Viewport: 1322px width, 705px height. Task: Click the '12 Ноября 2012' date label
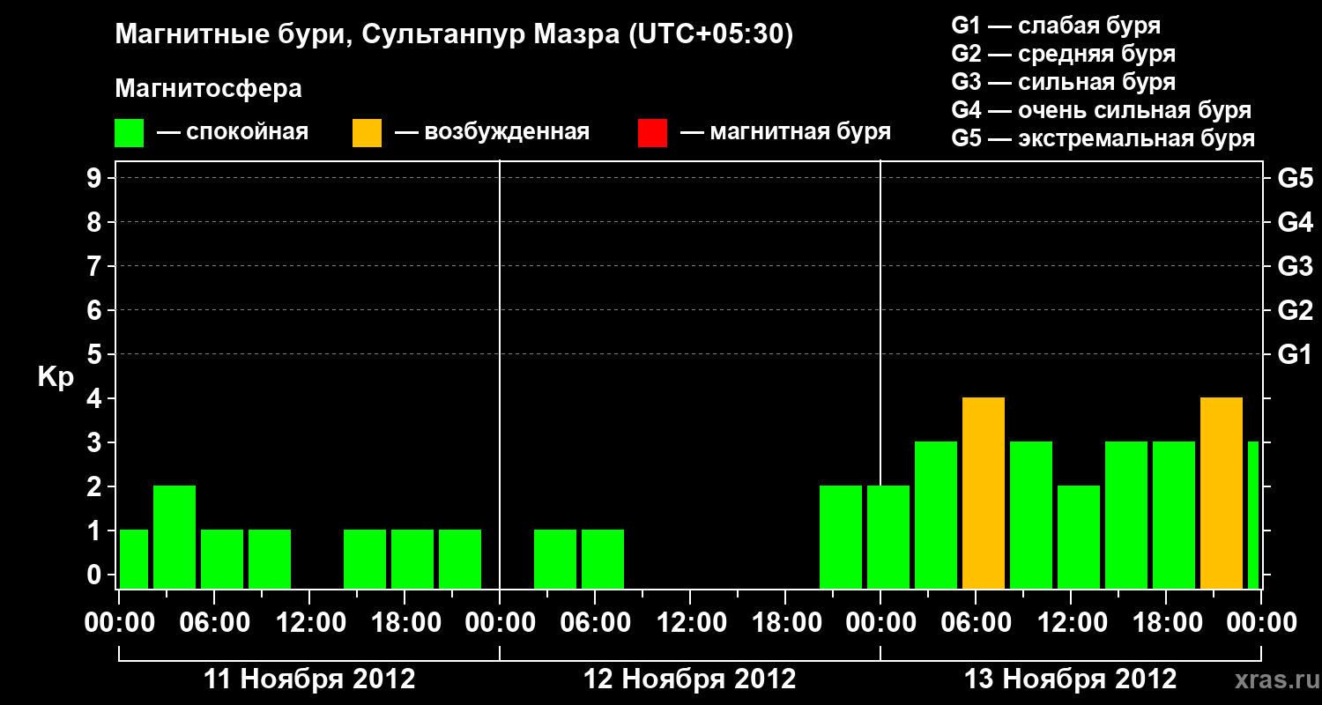(690, 679)
